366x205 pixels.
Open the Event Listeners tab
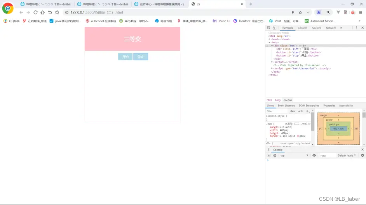tap(286, 106)
